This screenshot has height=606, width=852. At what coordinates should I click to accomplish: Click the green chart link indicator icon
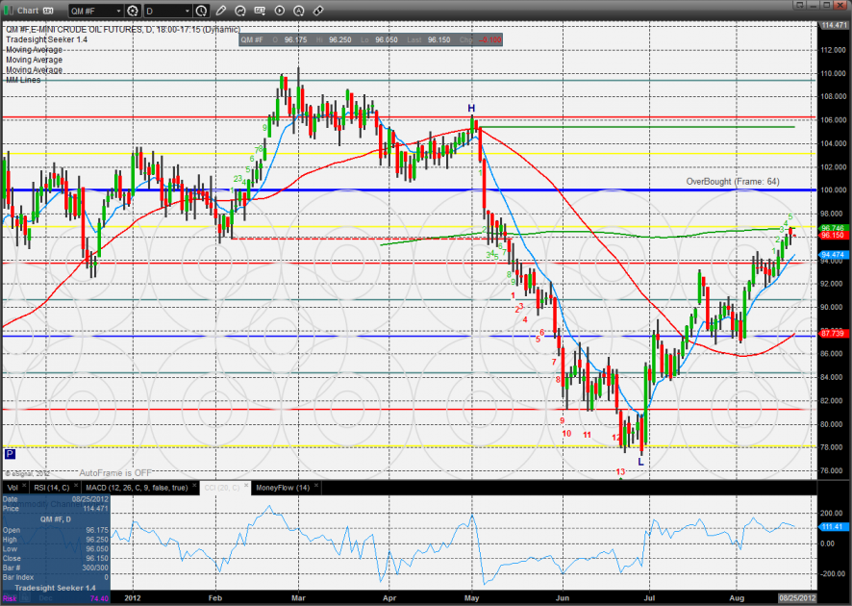click(8, 11)
